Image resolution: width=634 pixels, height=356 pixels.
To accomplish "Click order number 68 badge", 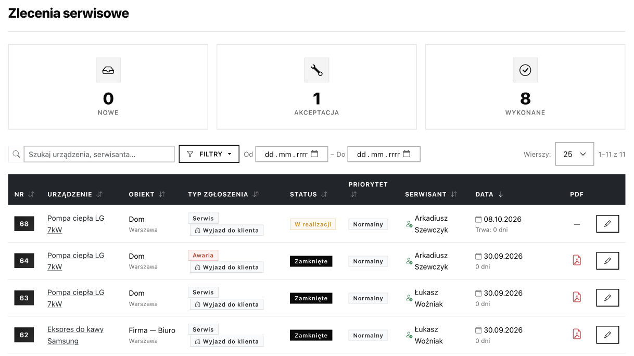I will [x=24, y=224].
